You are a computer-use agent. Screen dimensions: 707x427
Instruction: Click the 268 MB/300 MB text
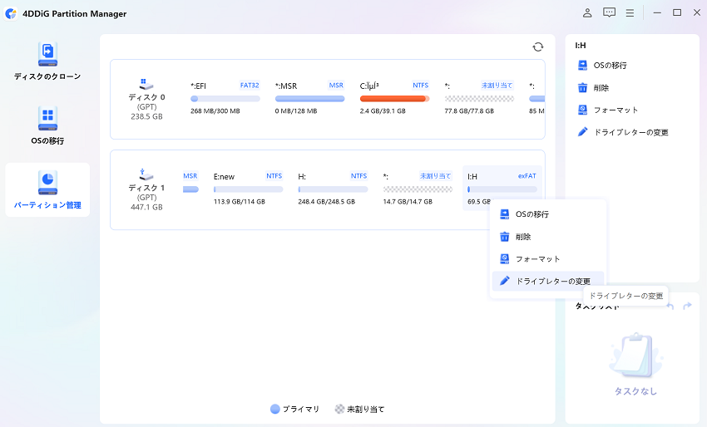click(x=215, y=110)
